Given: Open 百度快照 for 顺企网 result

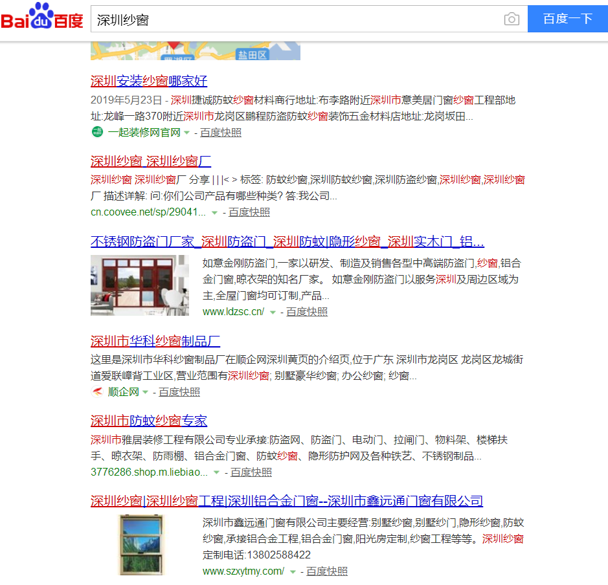Looking at the screenshot, I should 179,392.
